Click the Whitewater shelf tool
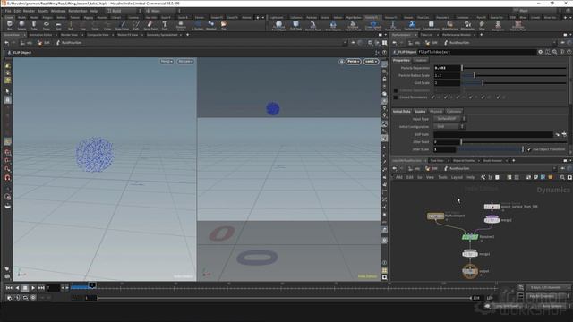 (467, 25)
